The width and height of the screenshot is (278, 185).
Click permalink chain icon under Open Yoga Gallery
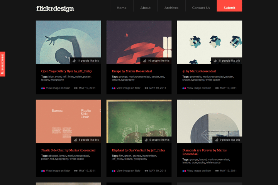[76, 88]
